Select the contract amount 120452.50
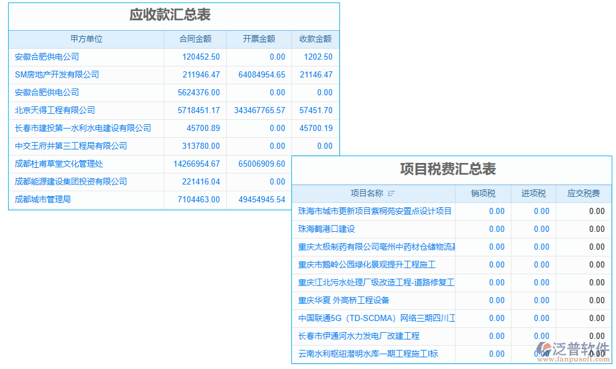This screenshot has height=369, width=616. 201,57
